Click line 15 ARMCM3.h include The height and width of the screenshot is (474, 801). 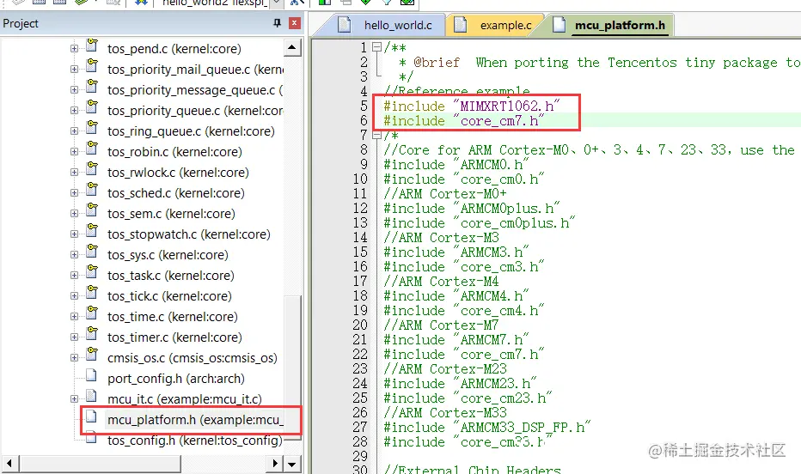(x=456, y=252)
